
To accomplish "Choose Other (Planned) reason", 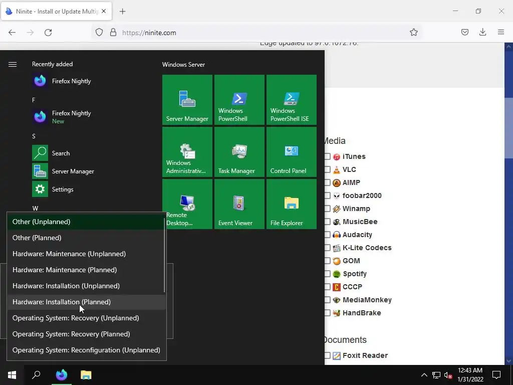I will (x=86, y=238).
